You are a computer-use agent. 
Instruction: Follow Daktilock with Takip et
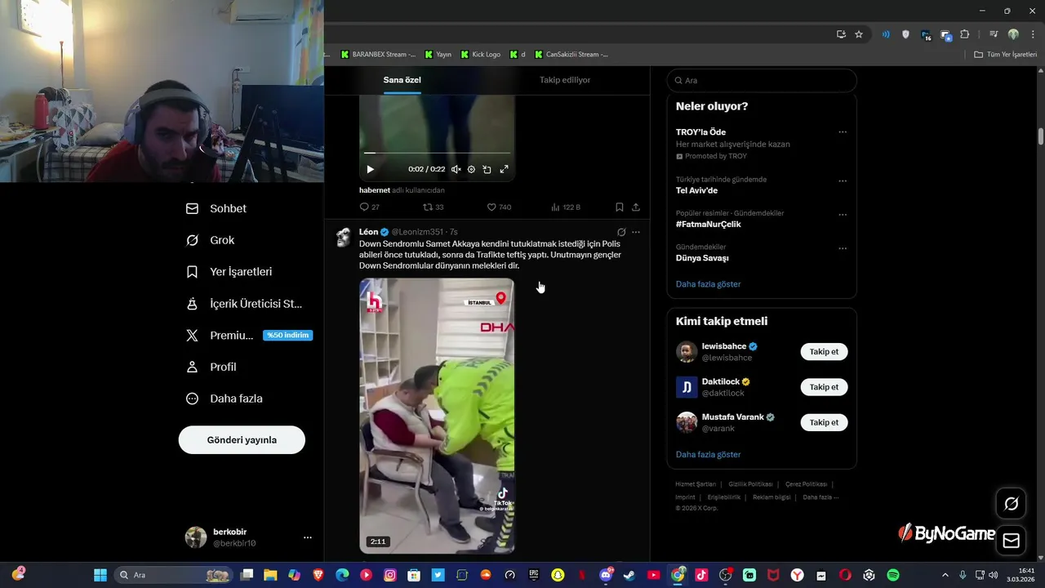pos(824,387)
